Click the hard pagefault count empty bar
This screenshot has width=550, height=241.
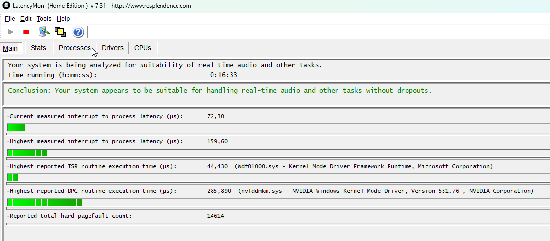click(x=279, y=224)
